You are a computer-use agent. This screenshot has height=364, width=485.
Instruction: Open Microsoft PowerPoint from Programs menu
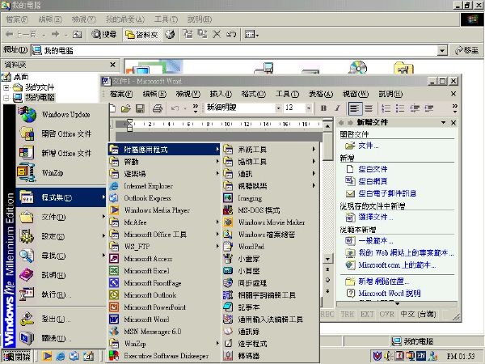tap(164, 307)
